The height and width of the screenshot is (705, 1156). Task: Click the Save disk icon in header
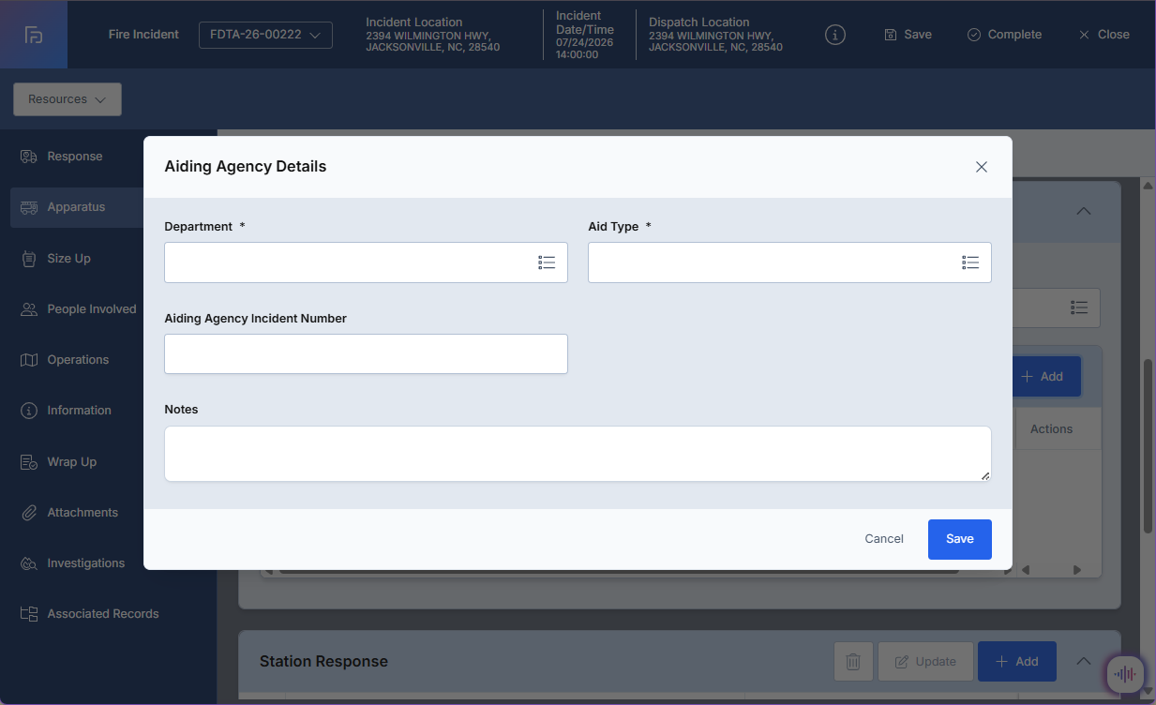[891, 35]
